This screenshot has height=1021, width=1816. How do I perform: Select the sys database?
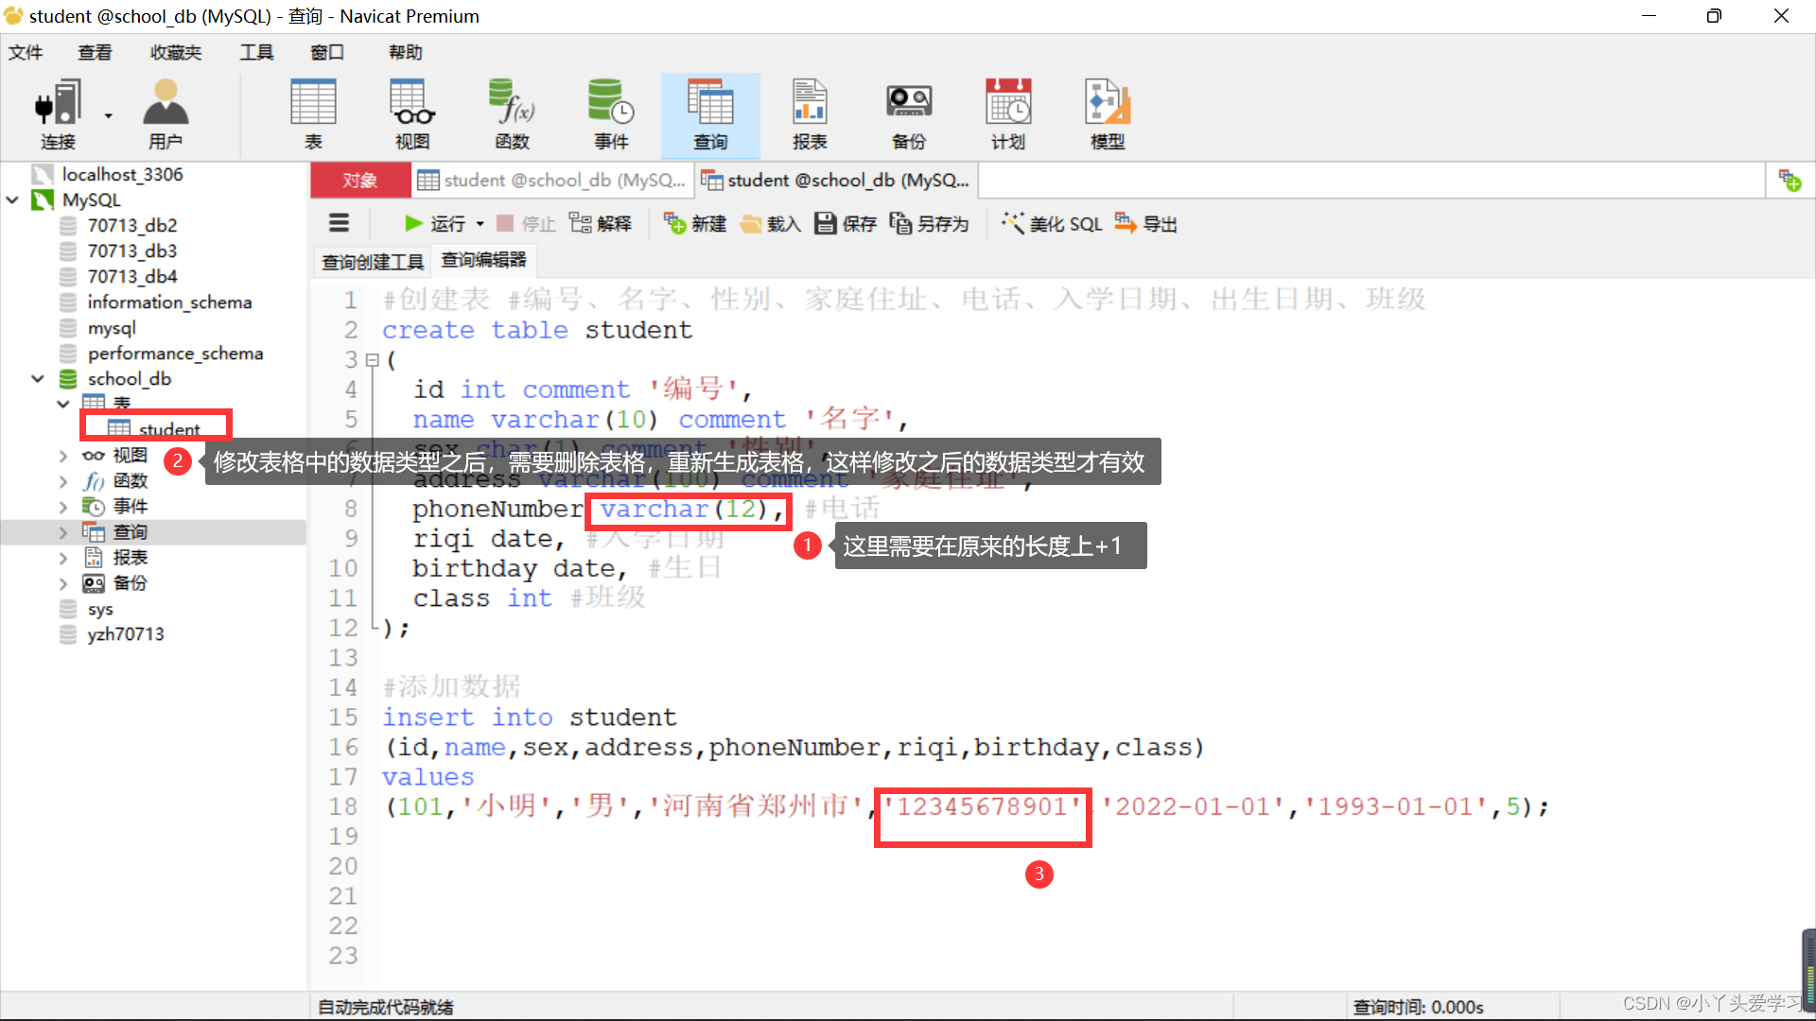[x=100, y=609]
